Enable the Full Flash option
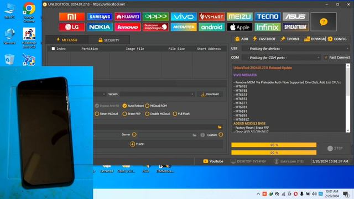 pos(175,114)
